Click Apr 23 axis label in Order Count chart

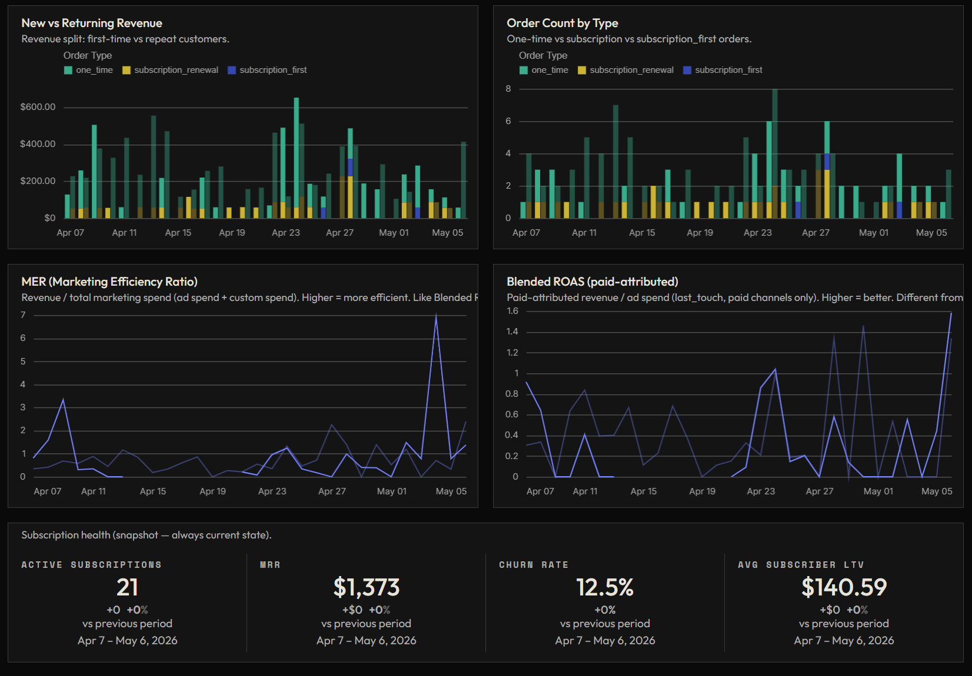pos(757,233)
